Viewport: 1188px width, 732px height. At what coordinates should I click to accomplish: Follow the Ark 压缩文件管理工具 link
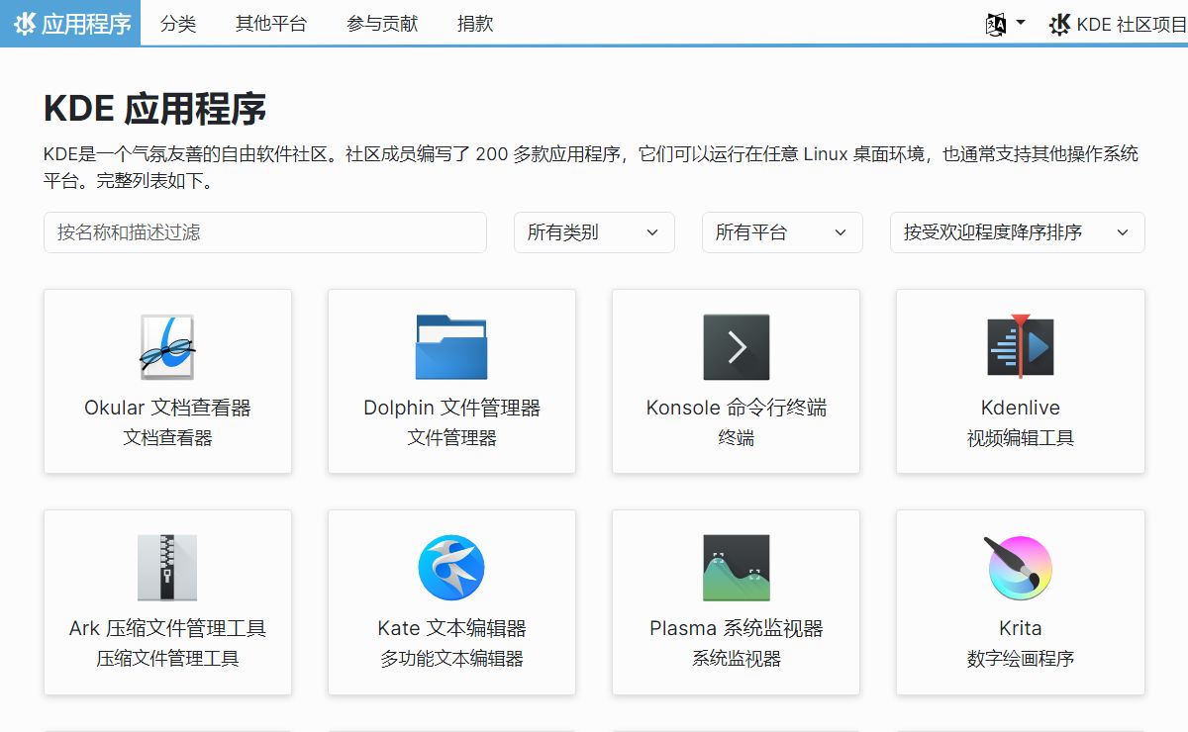[x=167, y=628]
